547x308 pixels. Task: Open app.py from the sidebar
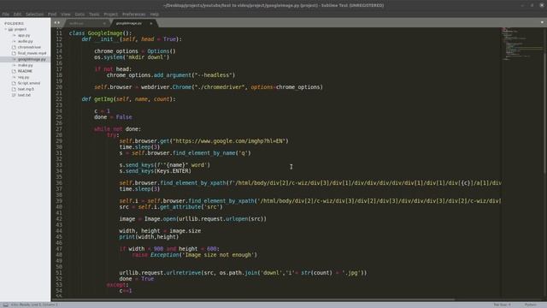point(24,35)
